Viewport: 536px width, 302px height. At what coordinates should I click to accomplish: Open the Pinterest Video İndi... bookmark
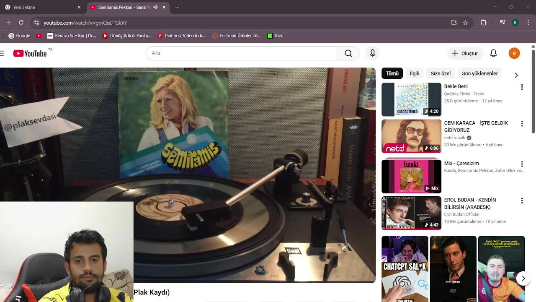click(181, 36)
